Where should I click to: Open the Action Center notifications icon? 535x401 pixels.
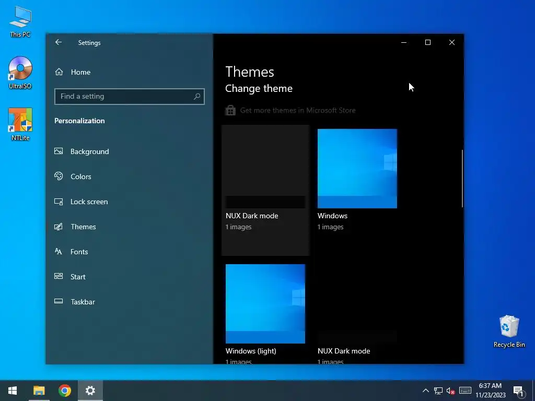coord(519,391)
